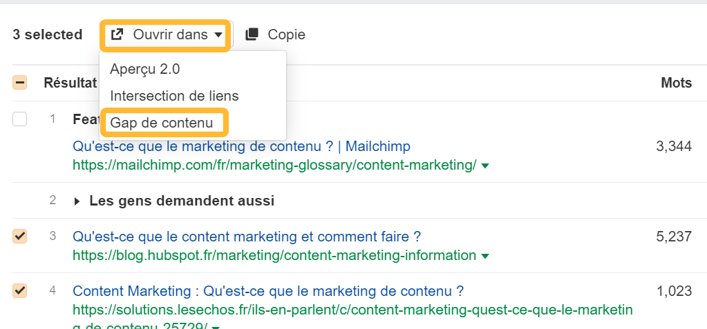Open the Ouvrir dans dropdown
707x329 pixels.
click(166, 34)
